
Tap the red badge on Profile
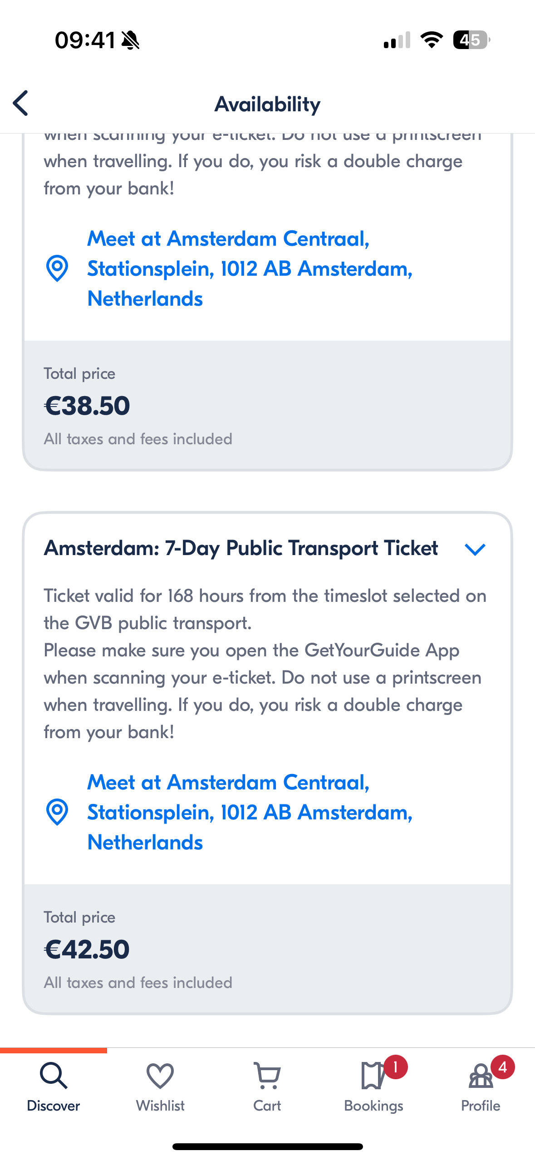pyautogui.click(x=502, y=1067)
